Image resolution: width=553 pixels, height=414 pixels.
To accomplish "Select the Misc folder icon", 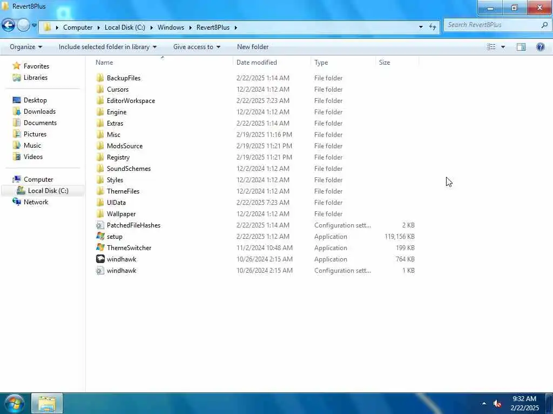I will pyautogui.click(x=100, y=134).
